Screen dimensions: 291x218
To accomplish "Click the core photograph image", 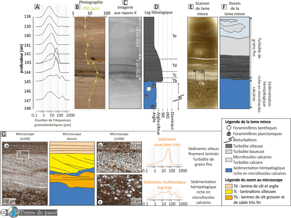I will point(90,63).
